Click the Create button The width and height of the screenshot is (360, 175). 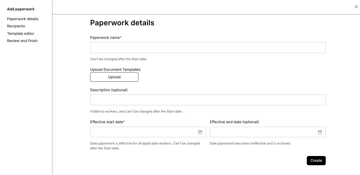click(316, 161)
